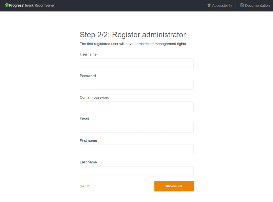Focus the Email input field
The height and width of the screenshot is (202, 273).
(x=137, y=128)
